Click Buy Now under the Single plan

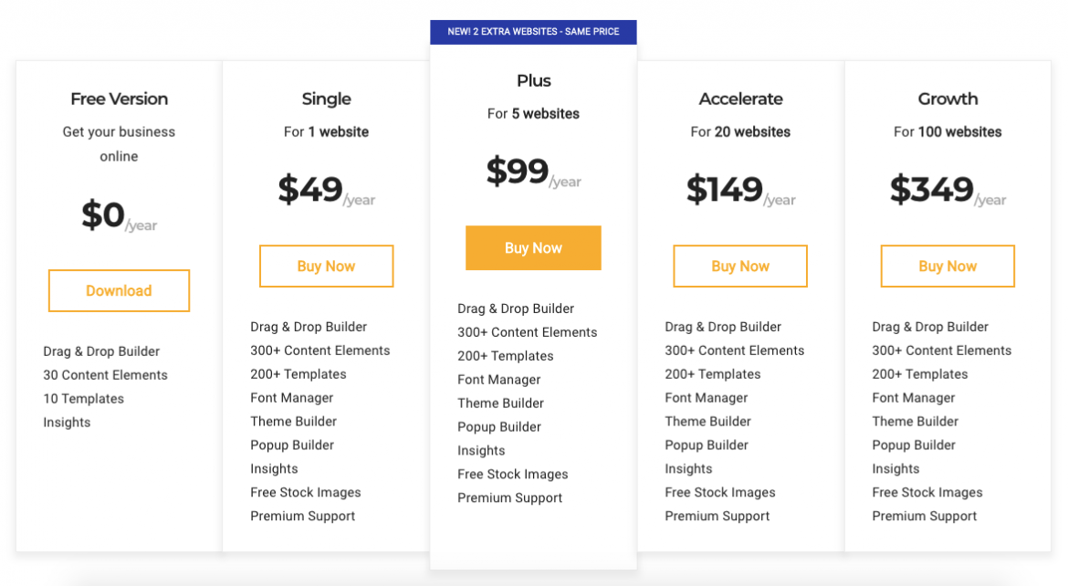pos(326,266)
